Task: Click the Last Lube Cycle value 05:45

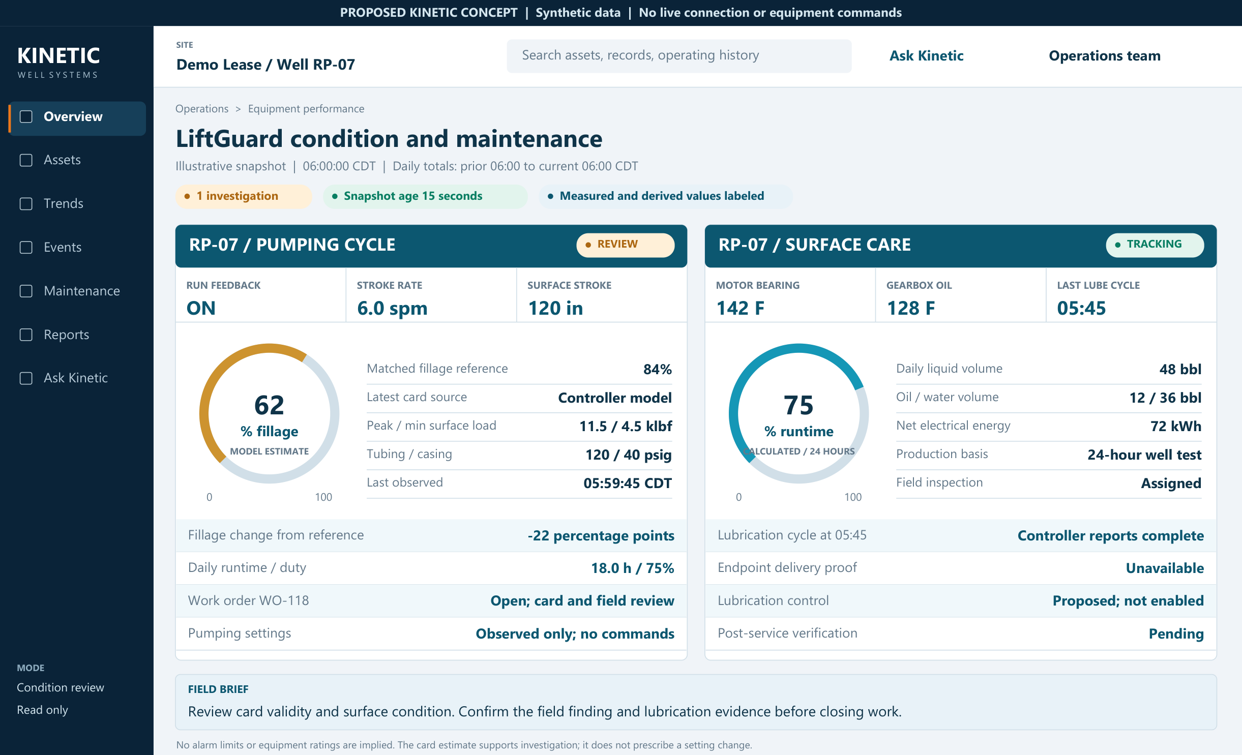Action: pos(1081,308)
